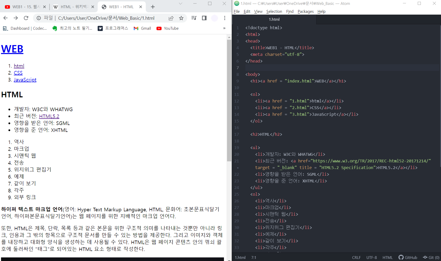Viewport: 441px width, 261px height.
Task: Toggle Chrome side panel
Action: (204, 18)
